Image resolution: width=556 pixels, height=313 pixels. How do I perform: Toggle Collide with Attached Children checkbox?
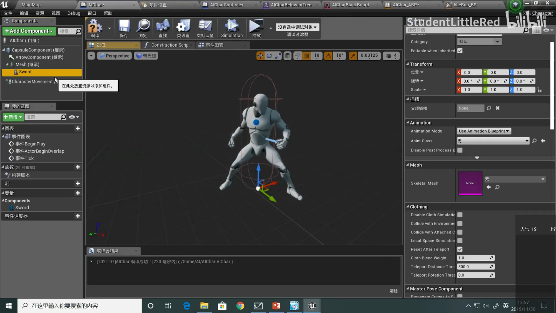[460, 232]
